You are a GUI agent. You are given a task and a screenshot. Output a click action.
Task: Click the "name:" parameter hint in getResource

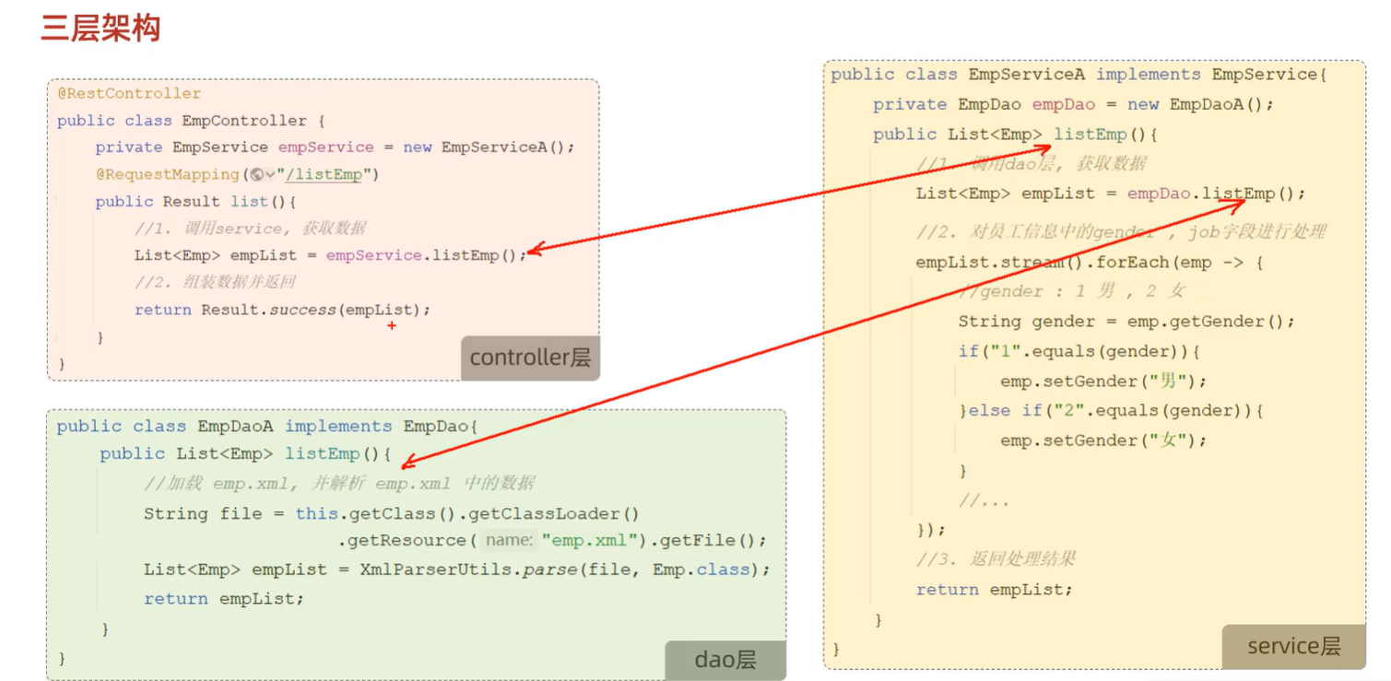(510, 541)
